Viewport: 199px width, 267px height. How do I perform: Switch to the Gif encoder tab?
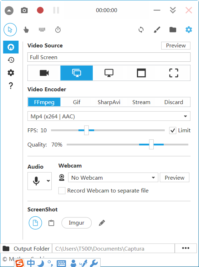pos(77,102)
